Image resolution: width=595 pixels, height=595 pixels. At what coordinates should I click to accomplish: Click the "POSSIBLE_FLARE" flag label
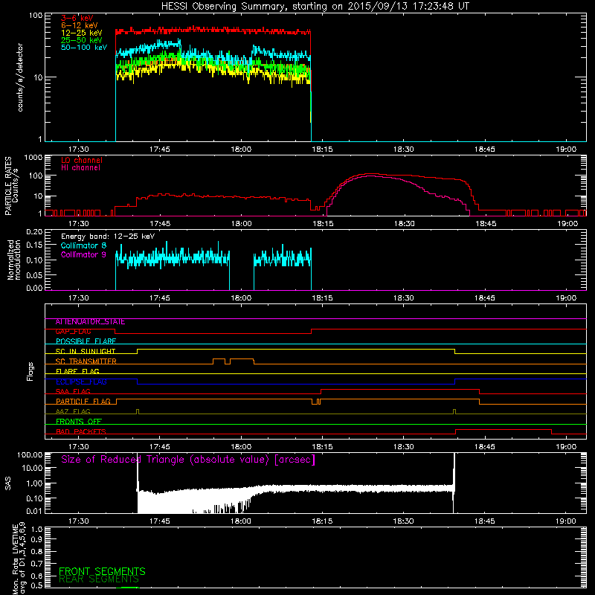tap(86, 341)
